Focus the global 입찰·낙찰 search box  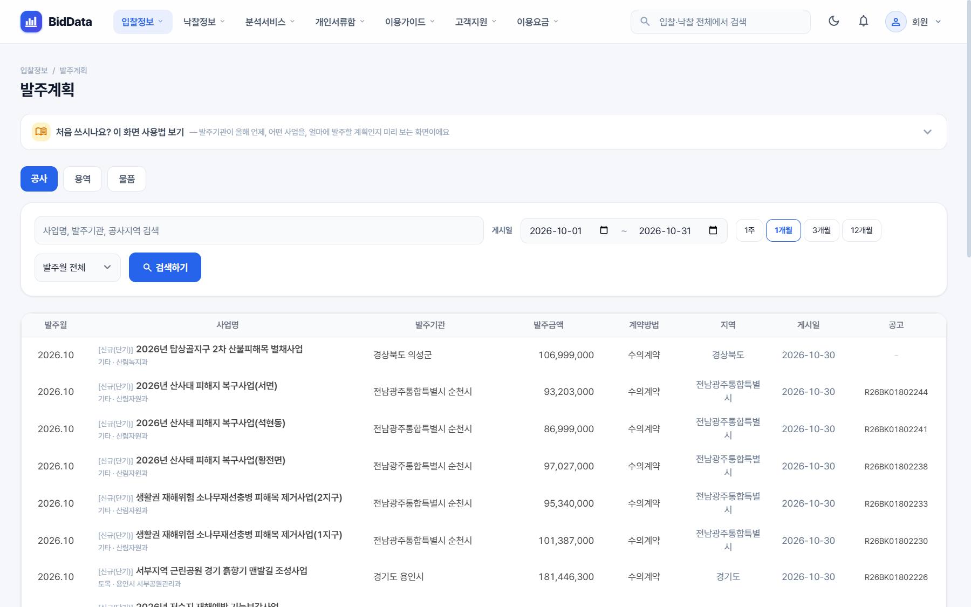tap(721, 22)
